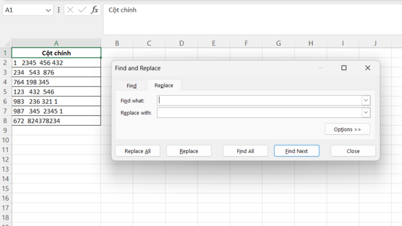Select cell A8 containing 672 824378234
Image resolution: width=402 pixels, height=226 pixels.
coord(56,121)
